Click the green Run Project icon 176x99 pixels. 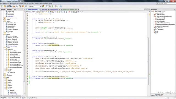[53, 6]
